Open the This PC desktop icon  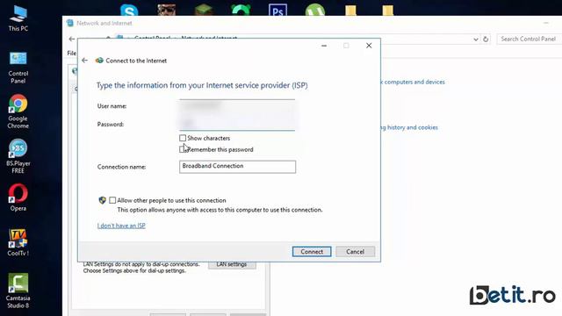pos(18,18)
